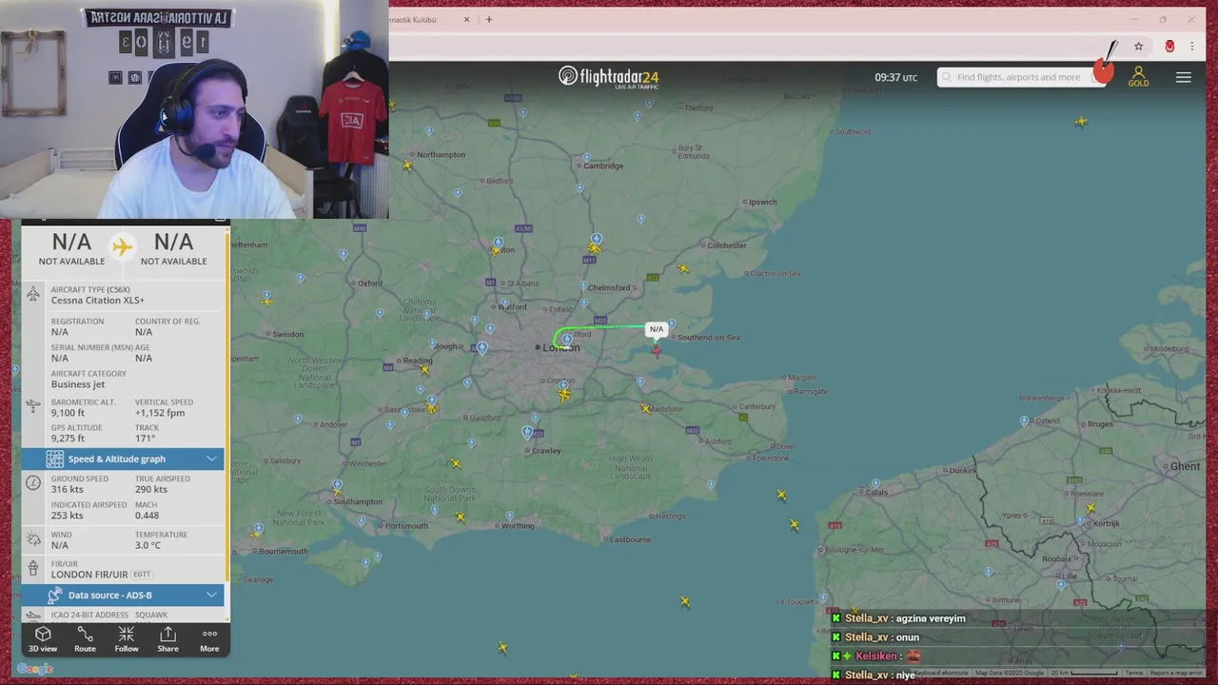Click Report a map error link

pos(1176,674)
